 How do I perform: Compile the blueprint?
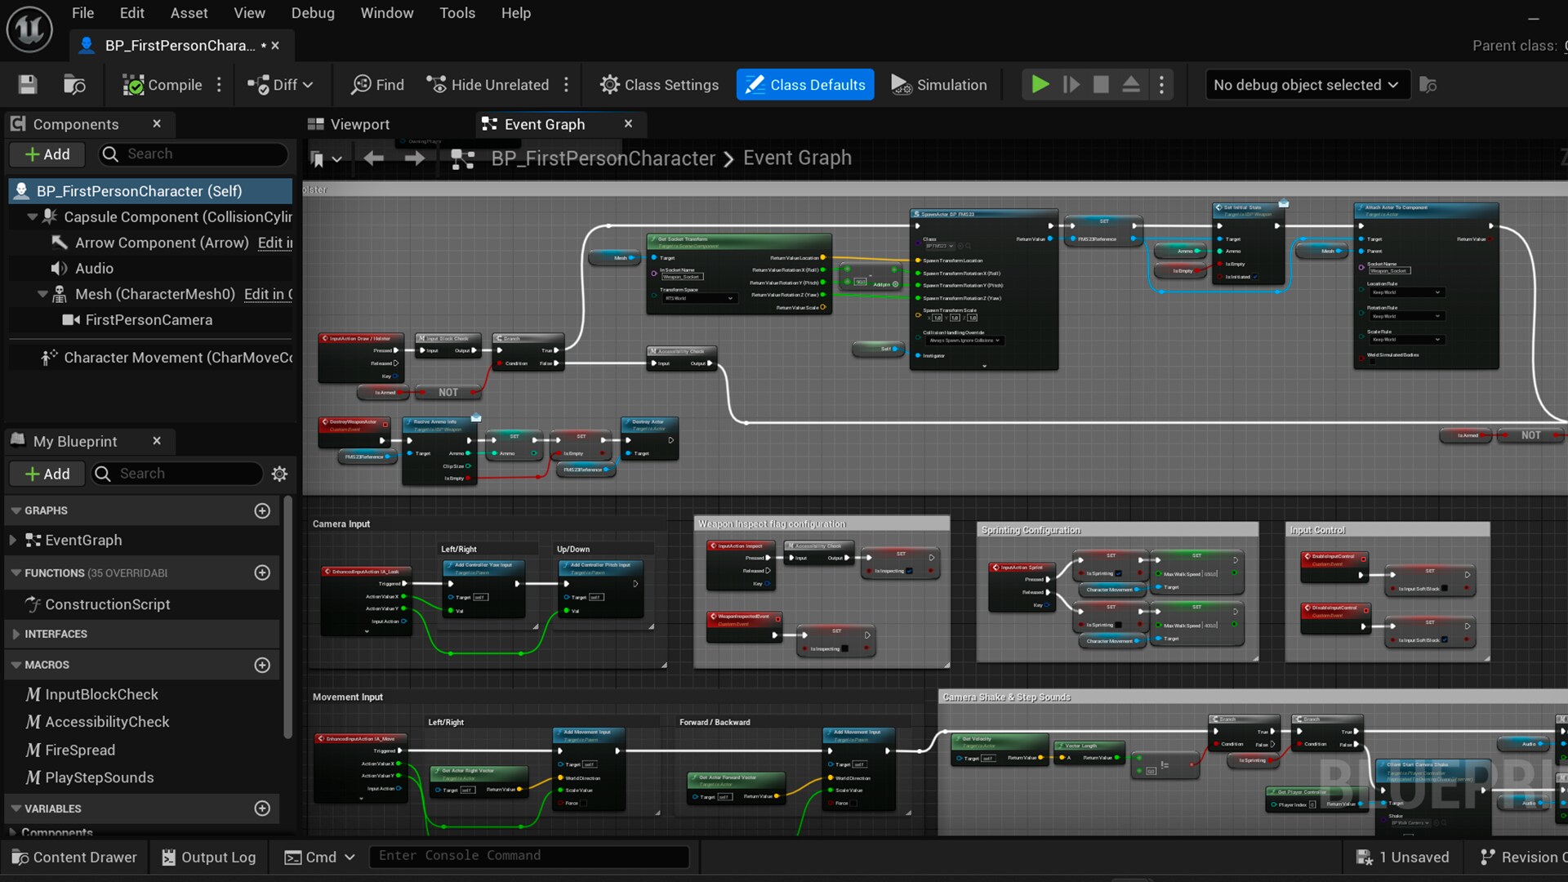[163, 84]
